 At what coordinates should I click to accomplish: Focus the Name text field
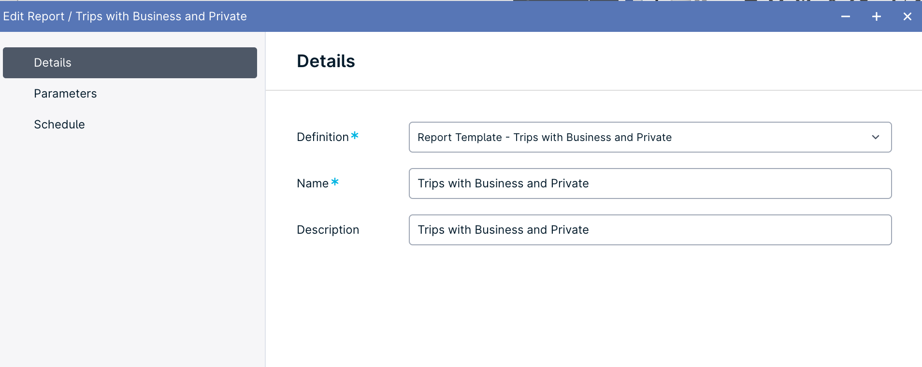click(x=650, y=183)
